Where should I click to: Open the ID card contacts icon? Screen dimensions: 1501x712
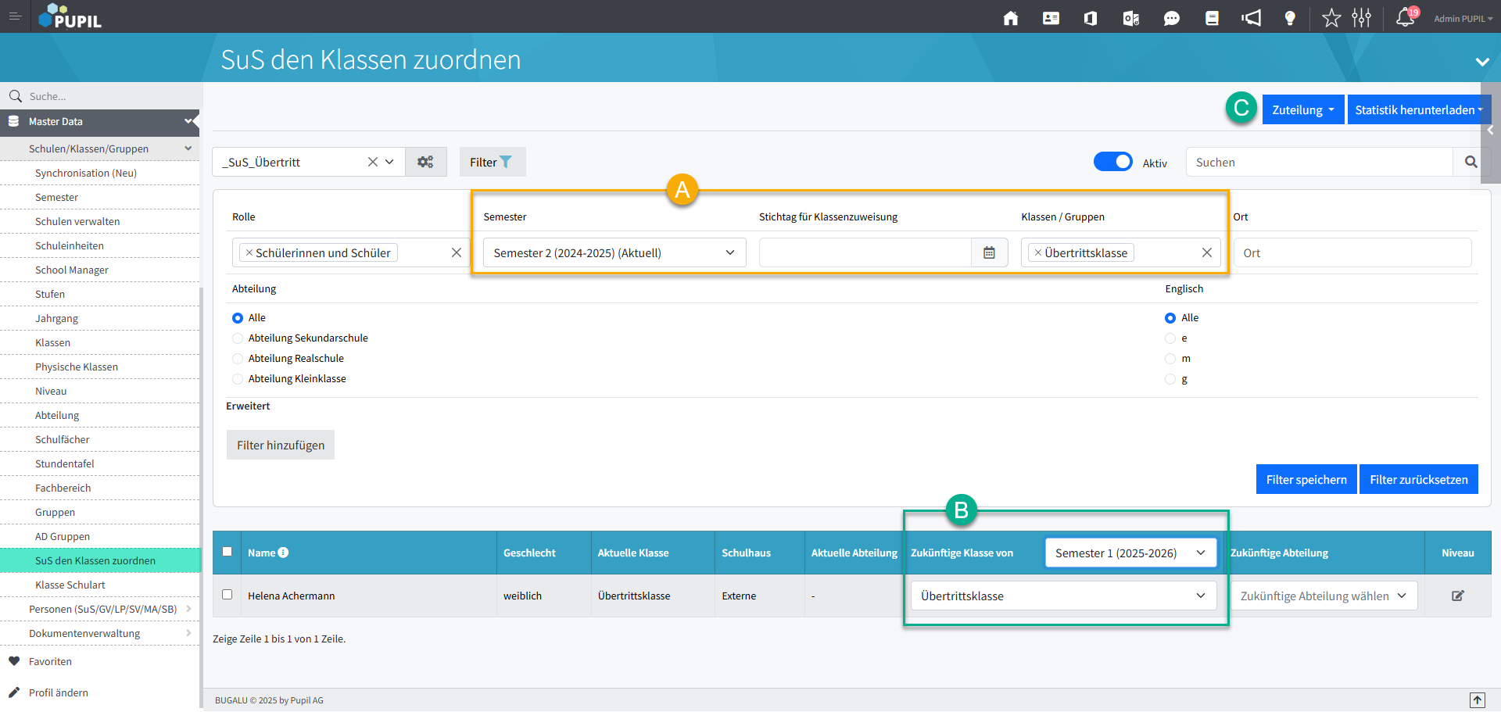[x=1051, y=18]
